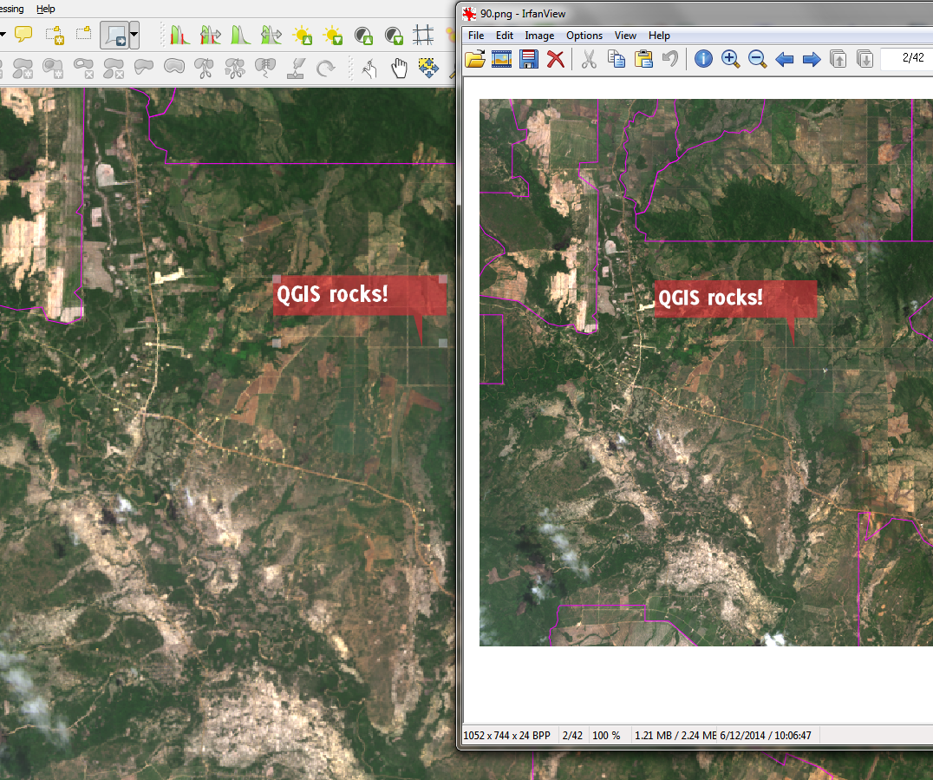Click the red X delete icon in IrfanView

(555, 59)
